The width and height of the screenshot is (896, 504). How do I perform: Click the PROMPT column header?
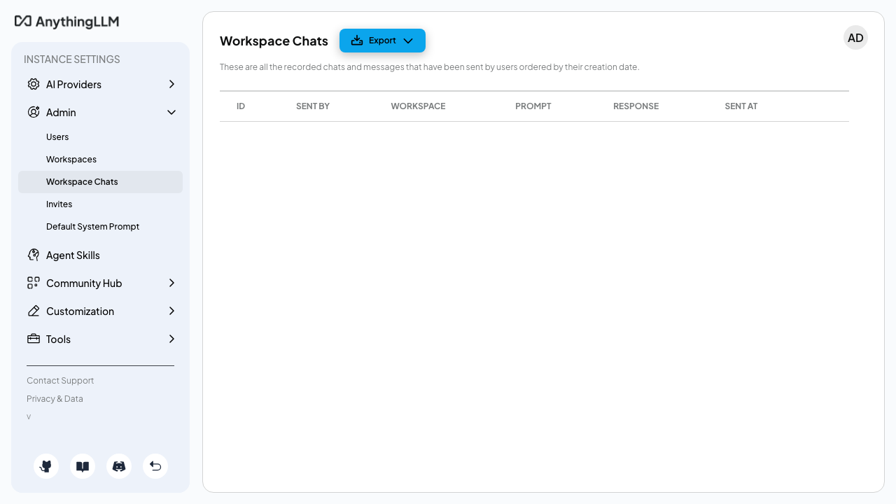[x=533, y=106]
